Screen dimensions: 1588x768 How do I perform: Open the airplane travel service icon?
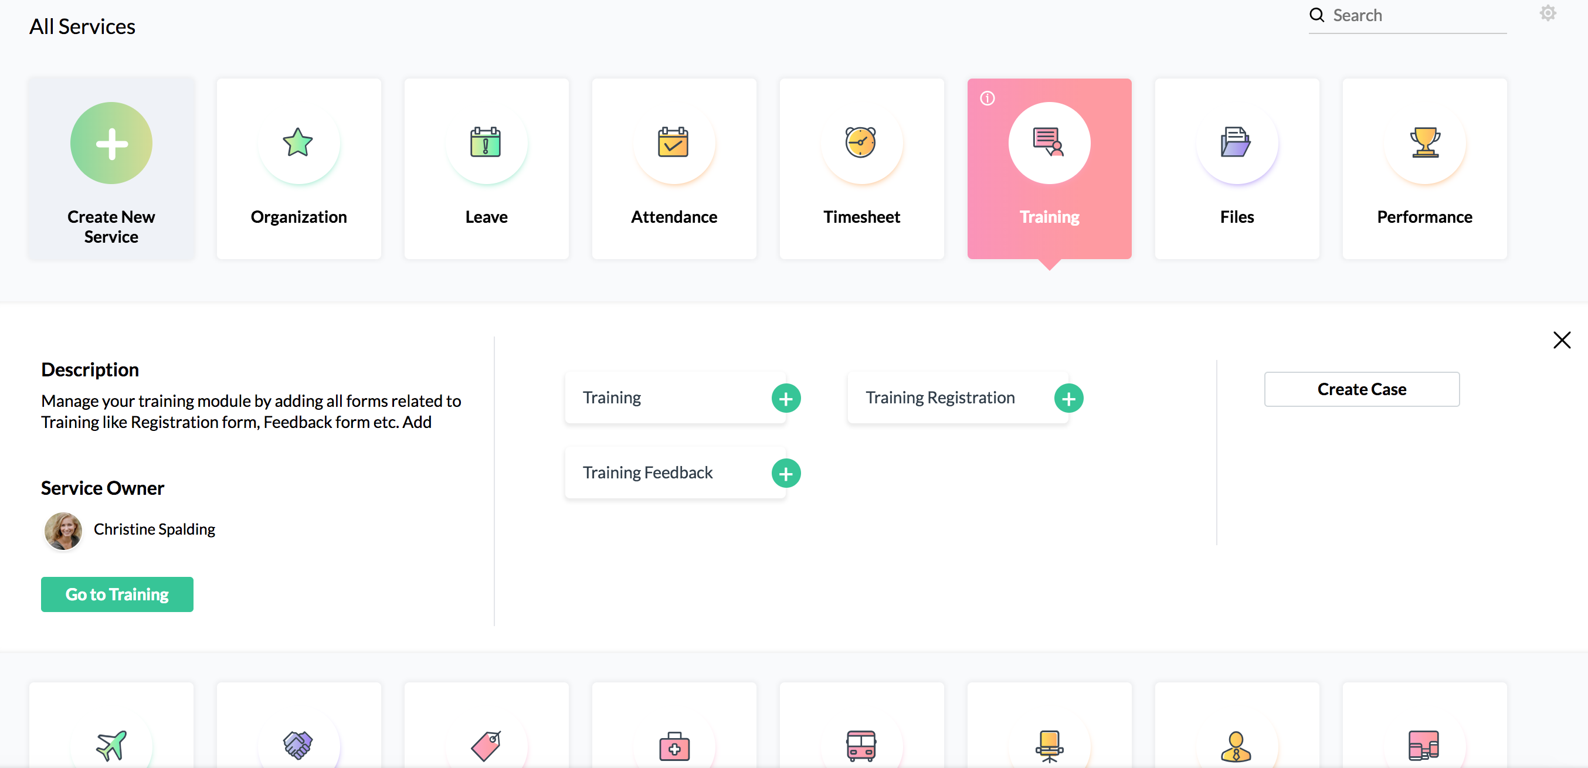pyautogui.click(x=111, y=745)
